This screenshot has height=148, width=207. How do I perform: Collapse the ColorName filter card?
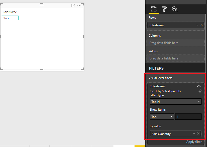(199, 86)
